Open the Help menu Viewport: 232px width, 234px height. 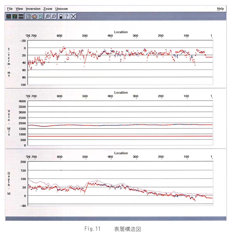point(220,9)
